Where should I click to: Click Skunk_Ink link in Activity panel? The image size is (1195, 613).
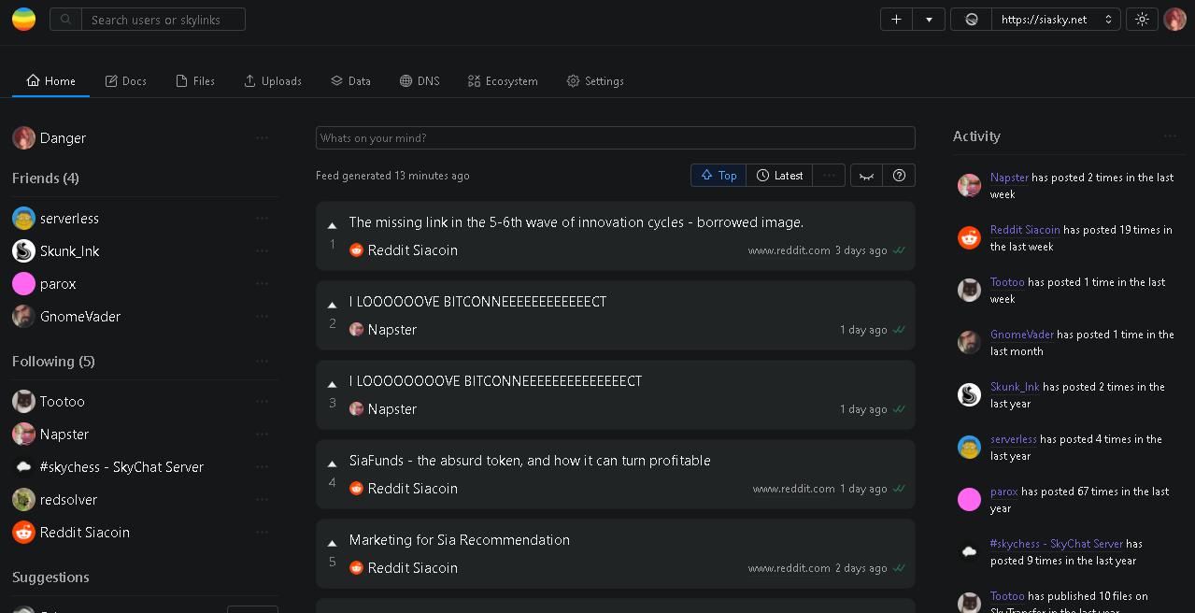pos(1015,387)
